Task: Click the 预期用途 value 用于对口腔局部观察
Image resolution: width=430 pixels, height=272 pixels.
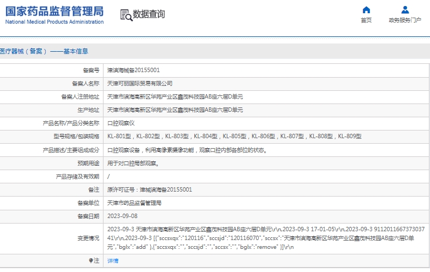Action: tap(133, 164)
